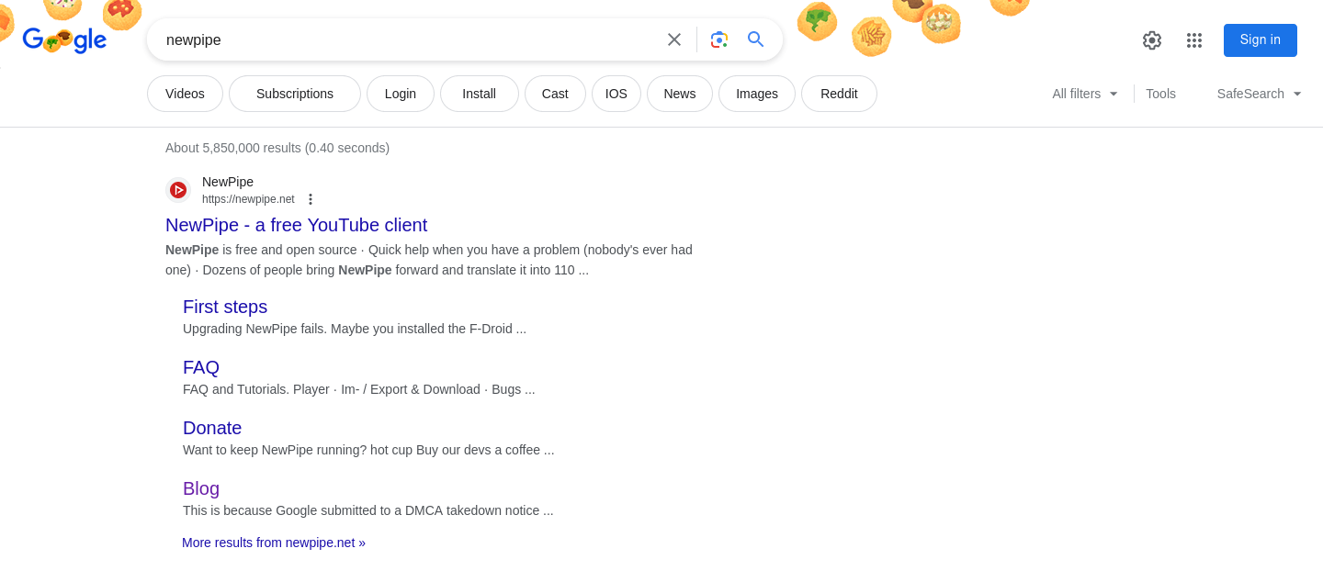
Task: Open the three-dot menu beside newpipe.net
Action: click(x=311, y=199)
